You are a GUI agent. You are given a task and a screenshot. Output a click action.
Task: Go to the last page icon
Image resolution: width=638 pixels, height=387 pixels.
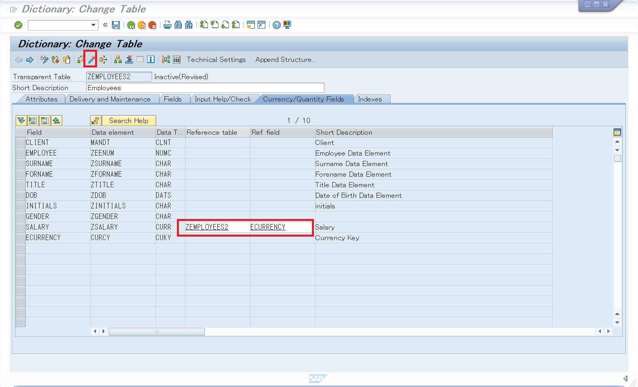[x=236, y=25]
